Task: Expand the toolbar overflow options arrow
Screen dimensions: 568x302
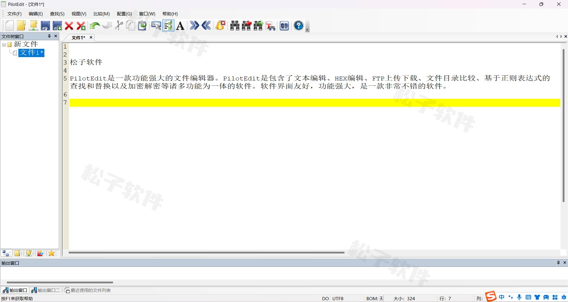Action: point(308,27)
